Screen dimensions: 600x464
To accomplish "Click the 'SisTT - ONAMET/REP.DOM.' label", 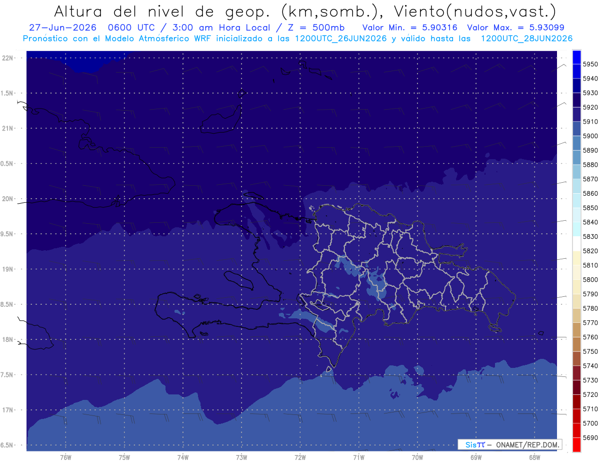I will [511, 444].
